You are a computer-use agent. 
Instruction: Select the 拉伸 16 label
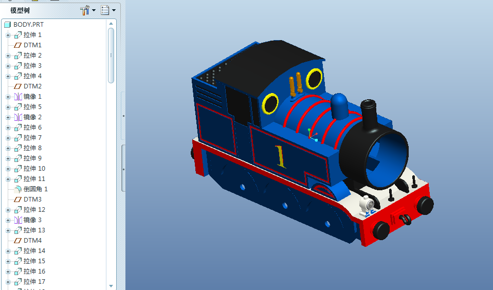point(34,271)
